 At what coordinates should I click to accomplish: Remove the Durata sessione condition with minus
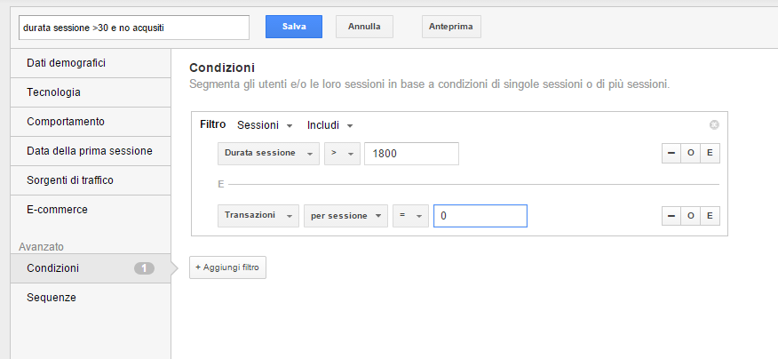click(x=671, y=154)
